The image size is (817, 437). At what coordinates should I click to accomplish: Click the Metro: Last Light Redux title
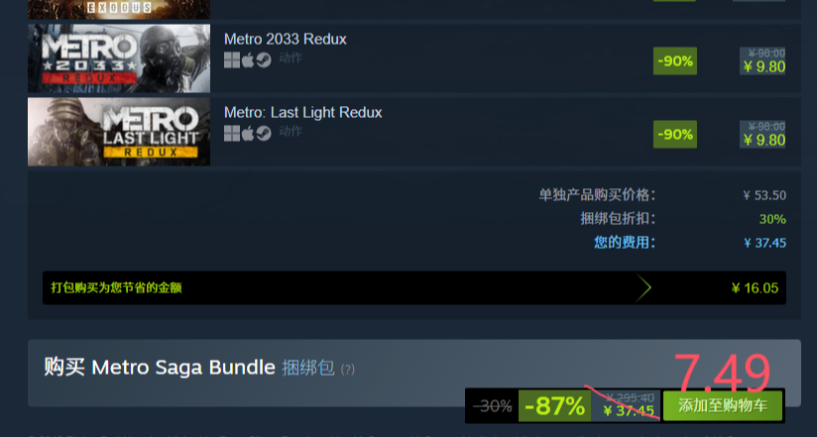click(x=302, y=113)
